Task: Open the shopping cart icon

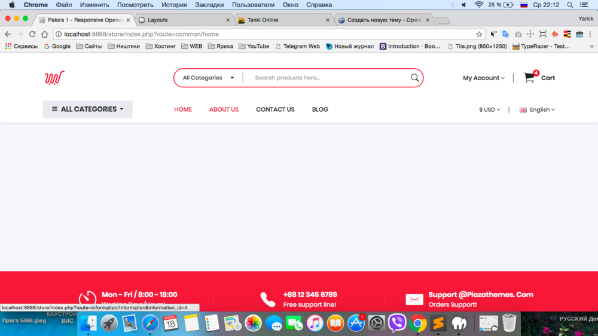Action: pos(530,78)
